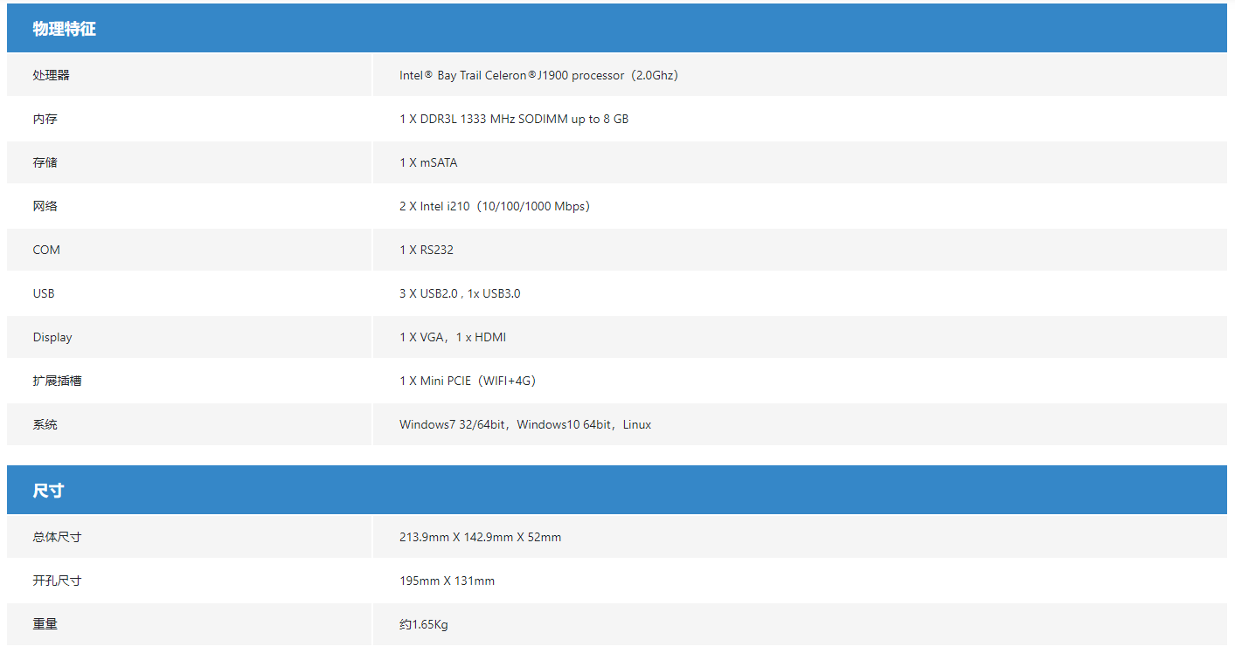The height and width of the screenshot is (653, 1235).
Task: Click the 重量 row label
Action: (45, 624)
